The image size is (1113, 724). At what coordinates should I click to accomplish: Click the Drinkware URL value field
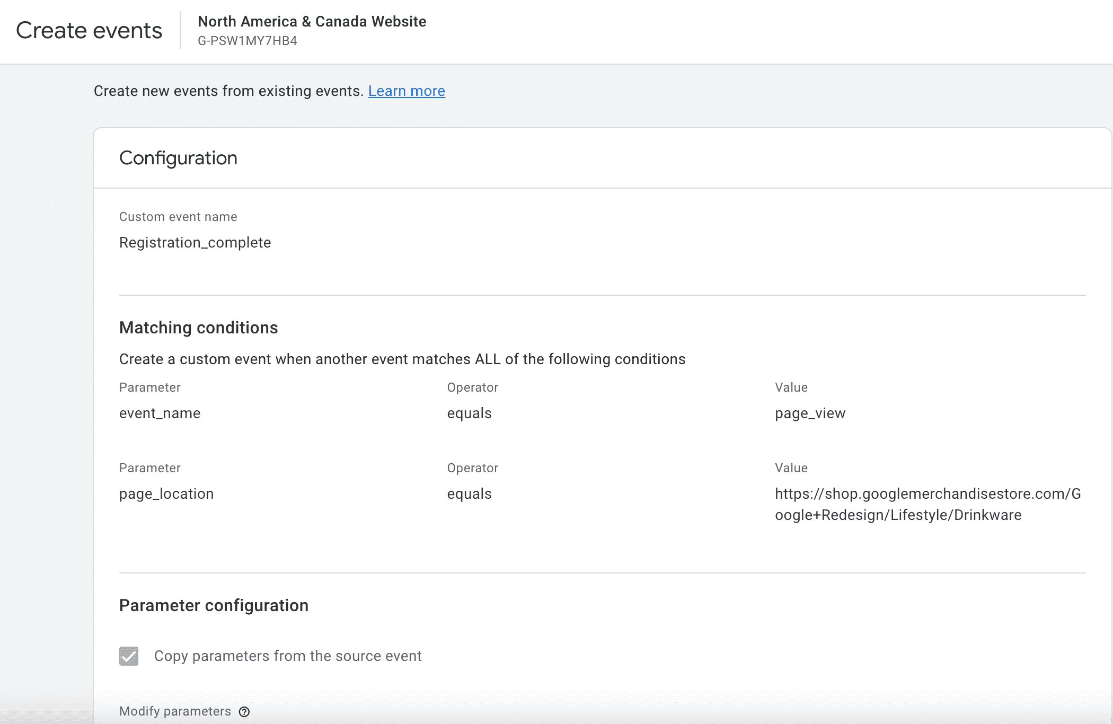point(927,505)
